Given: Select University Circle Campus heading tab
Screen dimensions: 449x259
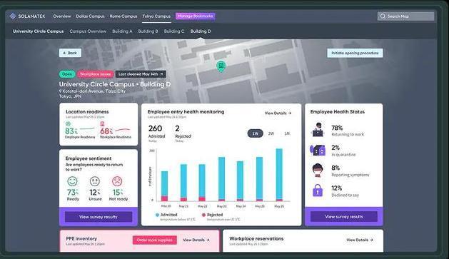Looking at the screenshot, I should (x=38, y=31).
